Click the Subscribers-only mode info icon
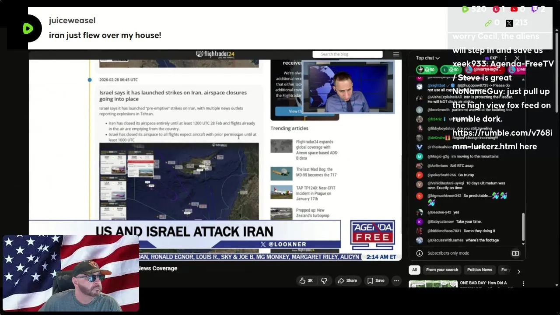560x315 pixels. coord(419,253)
